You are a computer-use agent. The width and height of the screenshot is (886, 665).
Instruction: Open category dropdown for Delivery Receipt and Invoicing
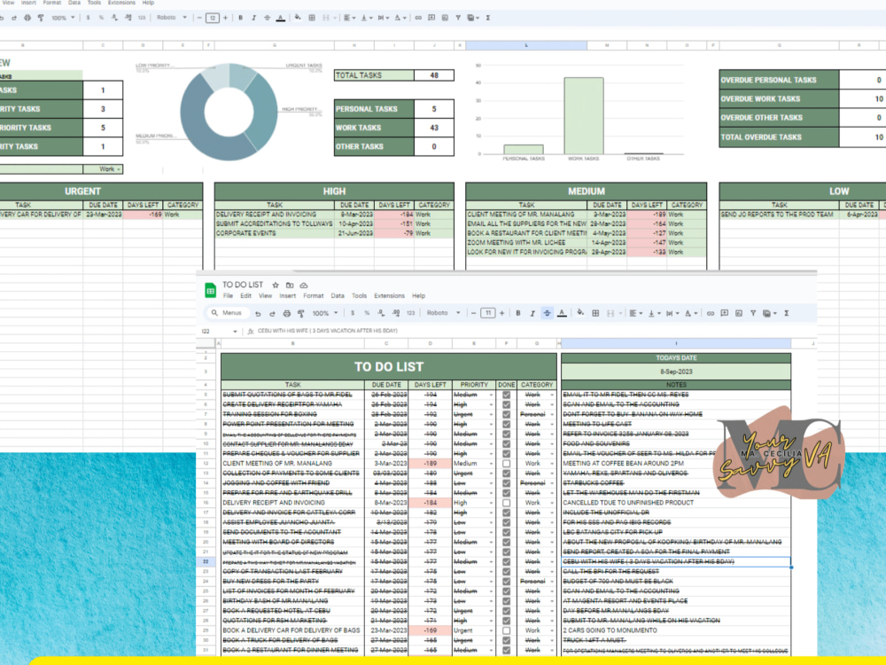552,502
